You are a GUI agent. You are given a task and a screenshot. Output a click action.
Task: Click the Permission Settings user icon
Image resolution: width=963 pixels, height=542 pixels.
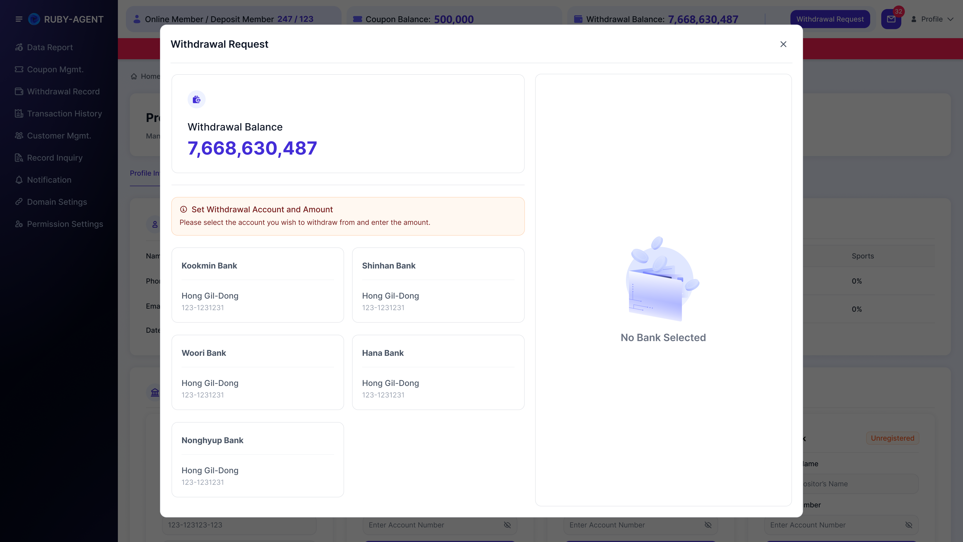click(x=19, y=224)
